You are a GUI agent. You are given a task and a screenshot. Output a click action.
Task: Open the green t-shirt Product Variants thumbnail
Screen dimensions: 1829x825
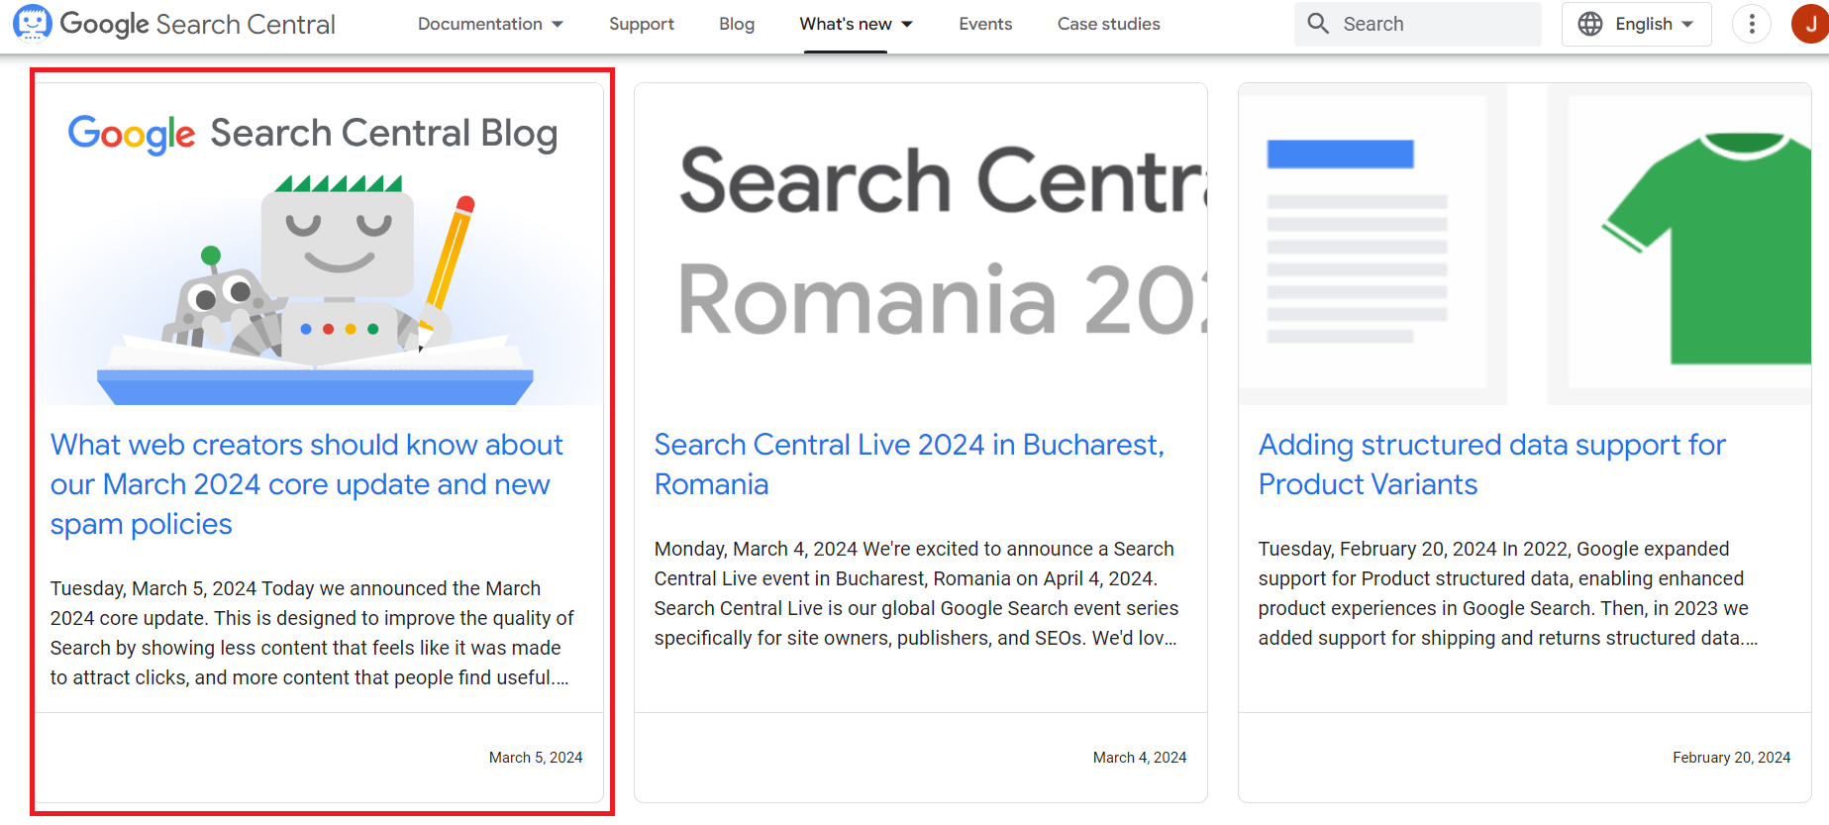1525,245
